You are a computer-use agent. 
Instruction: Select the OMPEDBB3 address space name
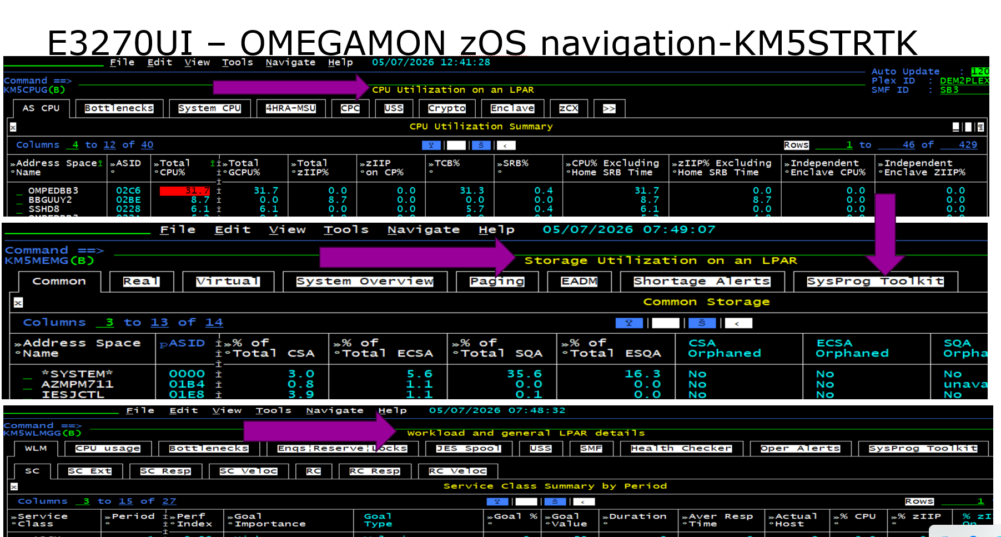[x=53, y=190]
